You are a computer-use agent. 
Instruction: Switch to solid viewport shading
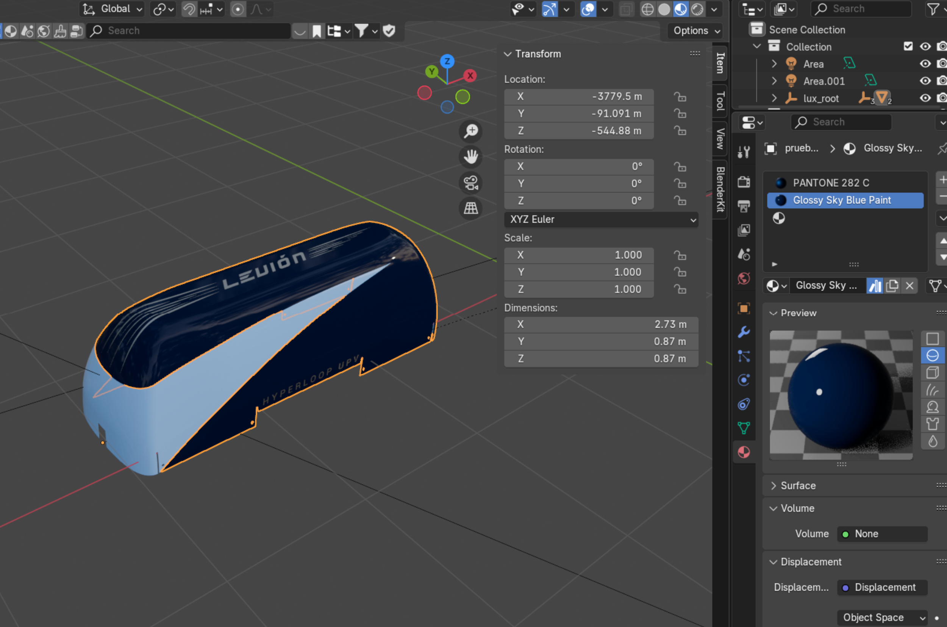[x=664, y=9]
